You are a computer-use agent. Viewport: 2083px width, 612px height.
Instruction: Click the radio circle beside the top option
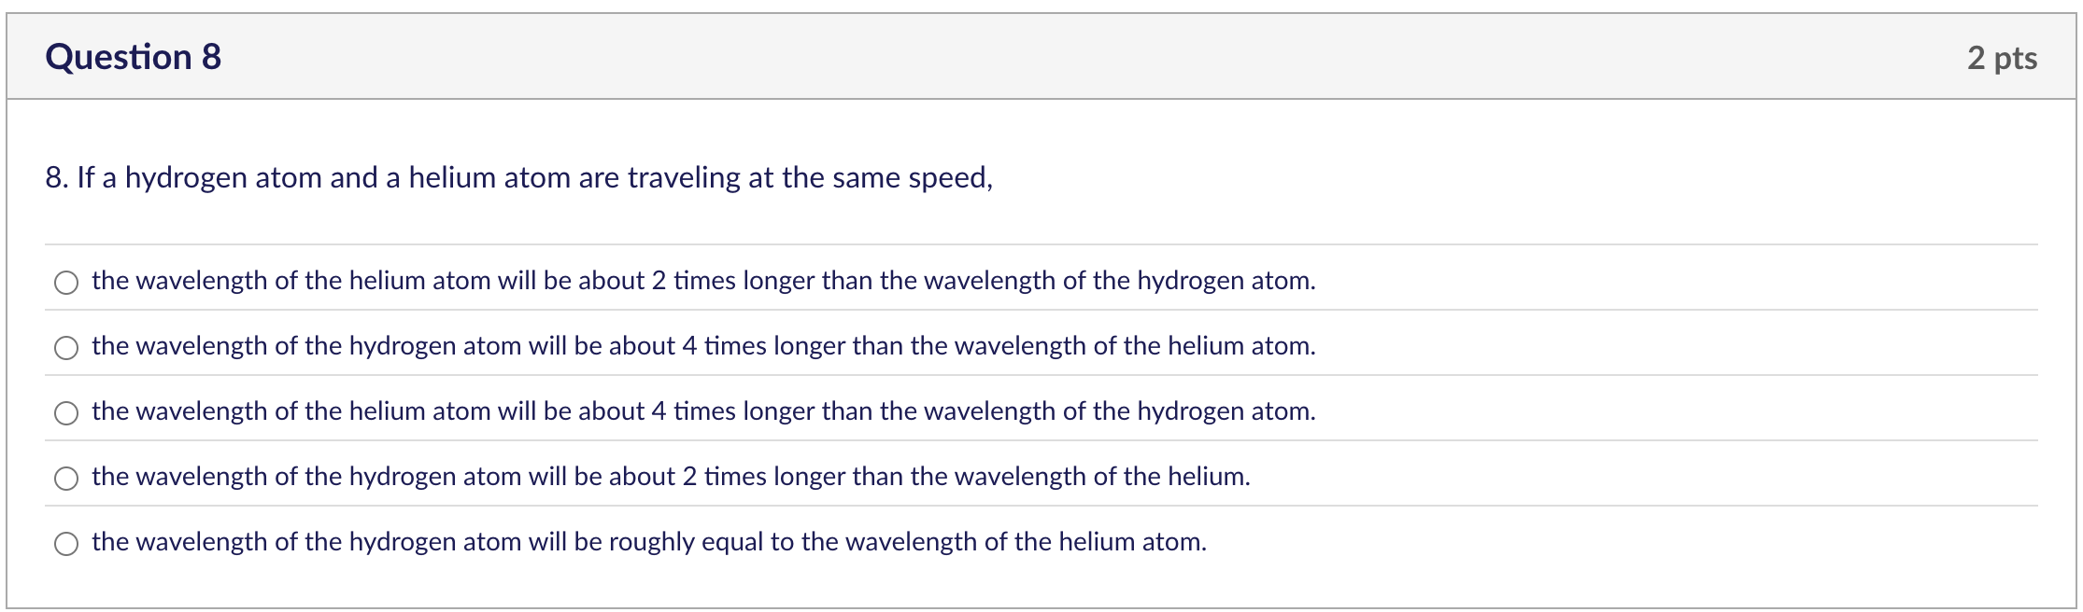[x=65, y=280]
